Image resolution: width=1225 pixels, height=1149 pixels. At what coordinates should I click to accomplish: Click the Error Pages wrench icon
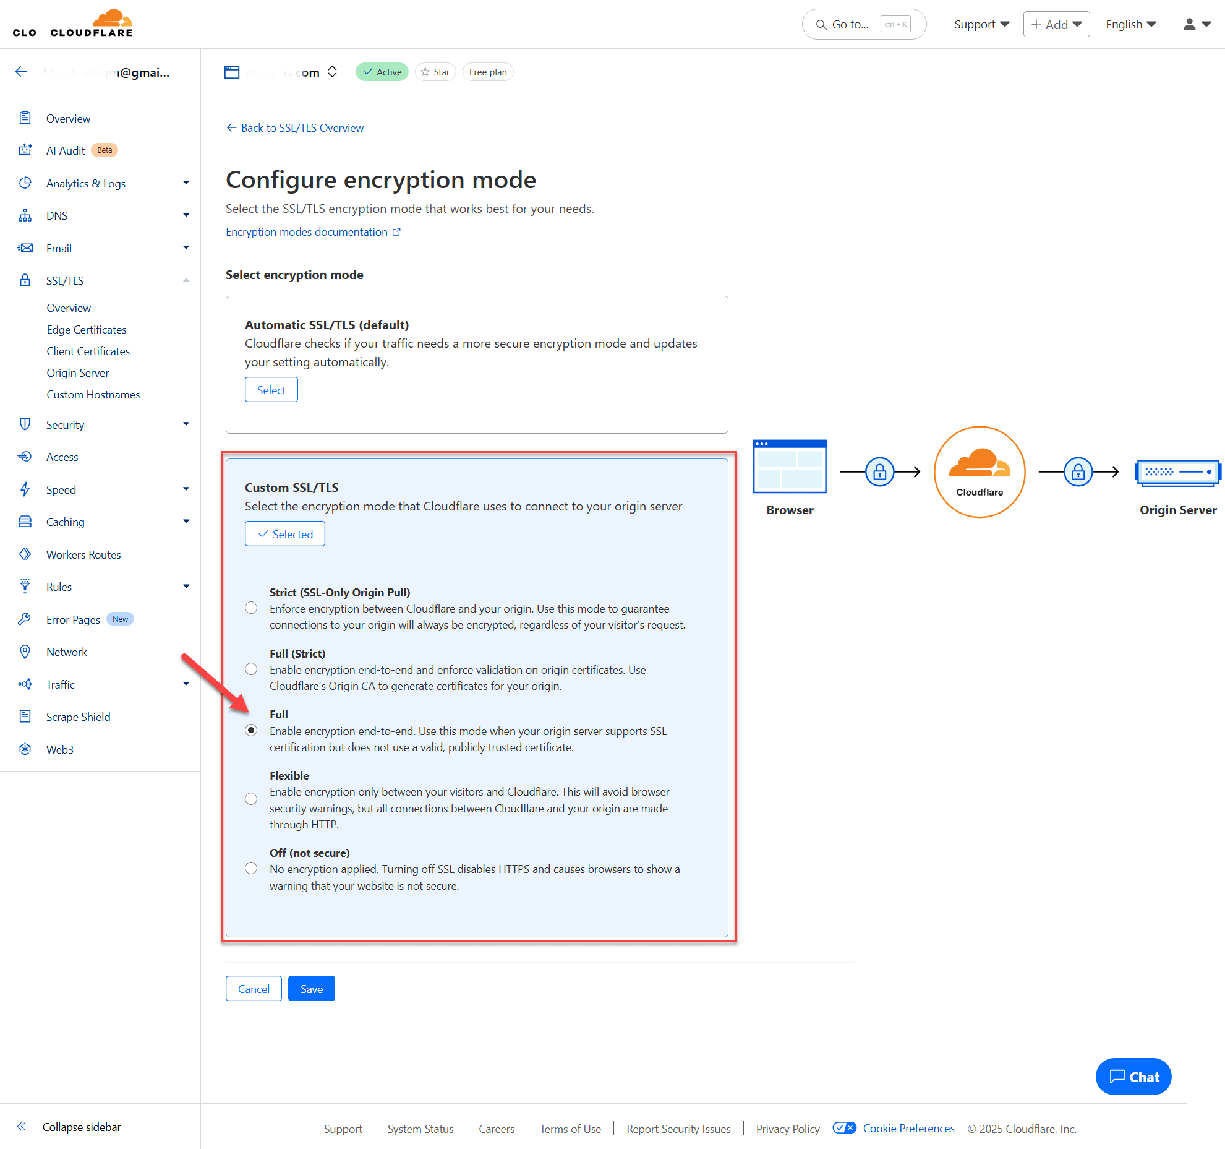pyautogui.click(x=25, y=619)
